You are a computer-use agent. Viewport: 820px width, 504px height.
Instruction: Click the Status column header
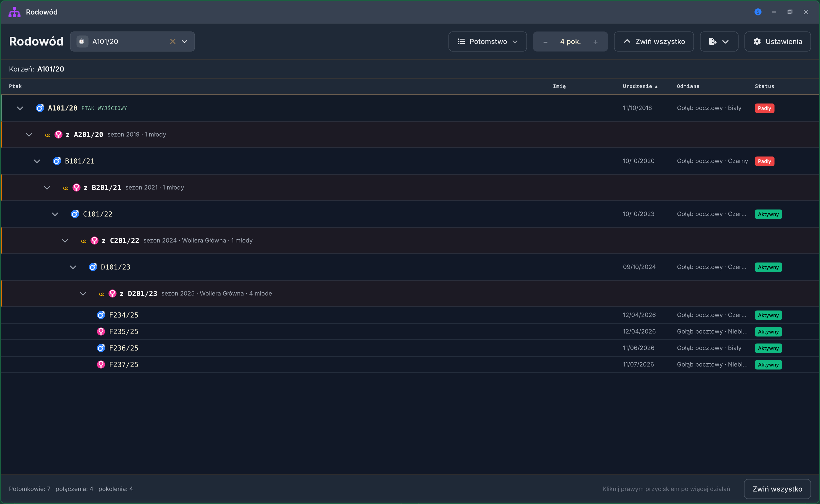tap(764, 86)
